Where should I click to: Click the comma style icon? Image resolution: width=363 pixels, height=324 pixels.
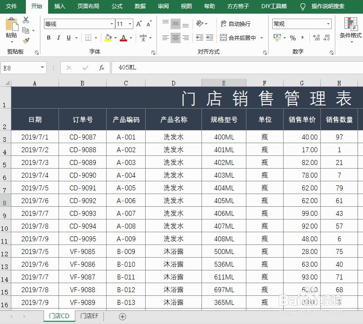coord(301,38)
